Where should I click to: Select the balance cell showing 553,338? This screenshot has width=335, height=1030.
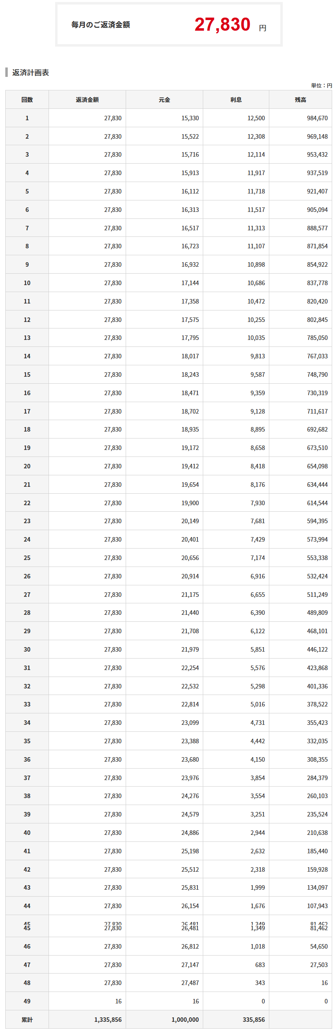tap(317, 558)
